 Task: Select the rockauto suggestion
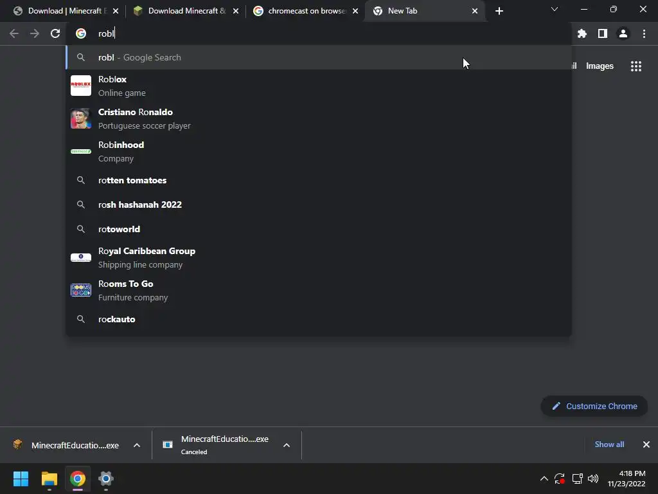point(319,319)
